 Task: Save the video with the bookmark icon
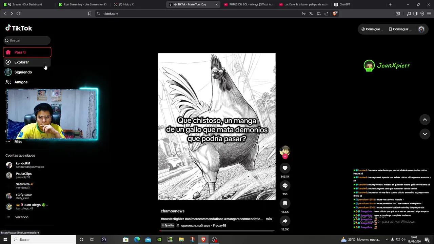click(285, 203)
